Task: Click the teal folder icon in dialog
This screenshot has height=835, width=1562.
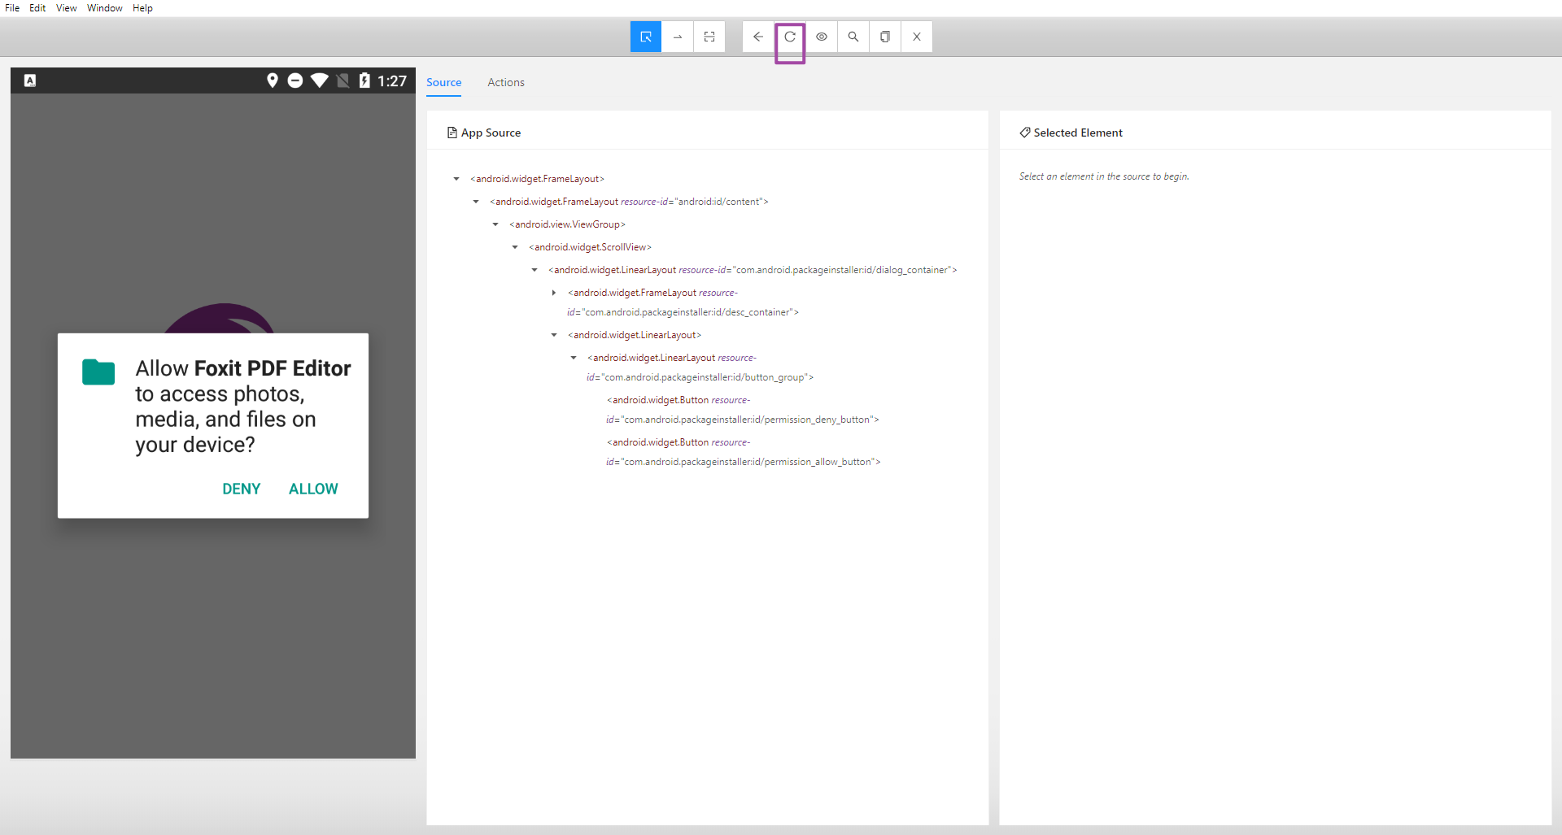Action: (x=98, y=372)
